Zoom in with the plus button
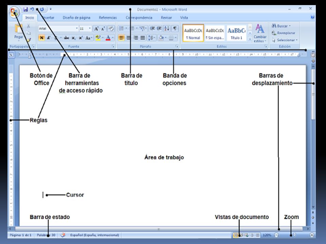Image resolution: width=326 pixels, height=244 pixels. (312, 235)
